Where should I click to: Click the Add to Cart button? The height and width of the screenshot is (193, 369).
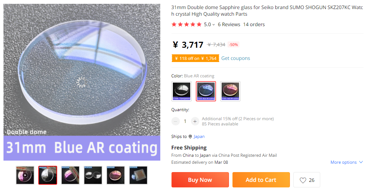click(261, 180)
